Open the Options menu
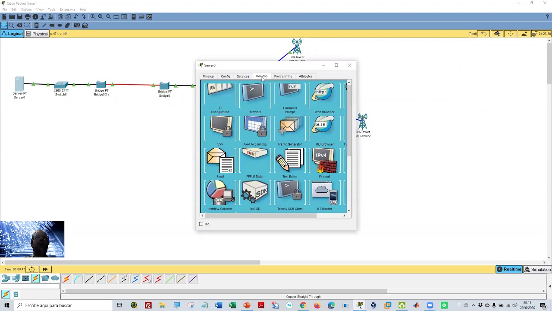Image resolution: width=552 pixels, height=311 pixels. (x=26, y=10)
